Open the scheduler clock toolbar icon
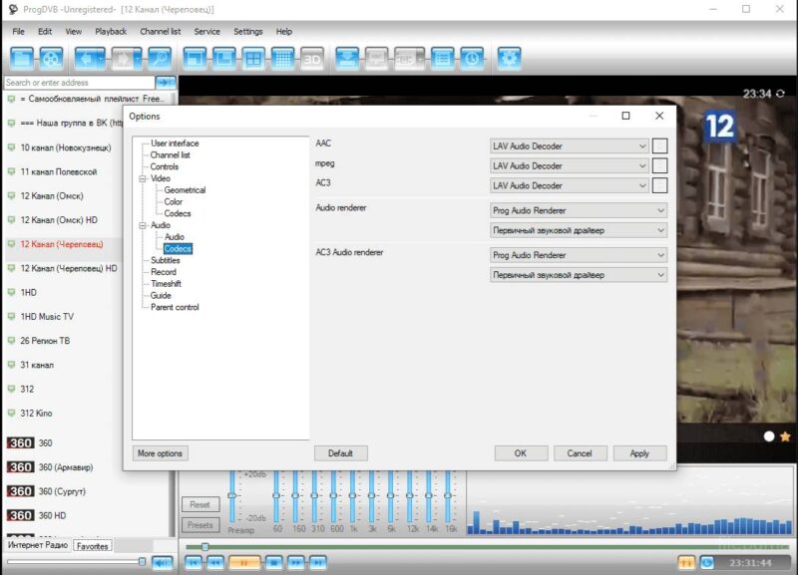798x575 pixels. (470, 58)
